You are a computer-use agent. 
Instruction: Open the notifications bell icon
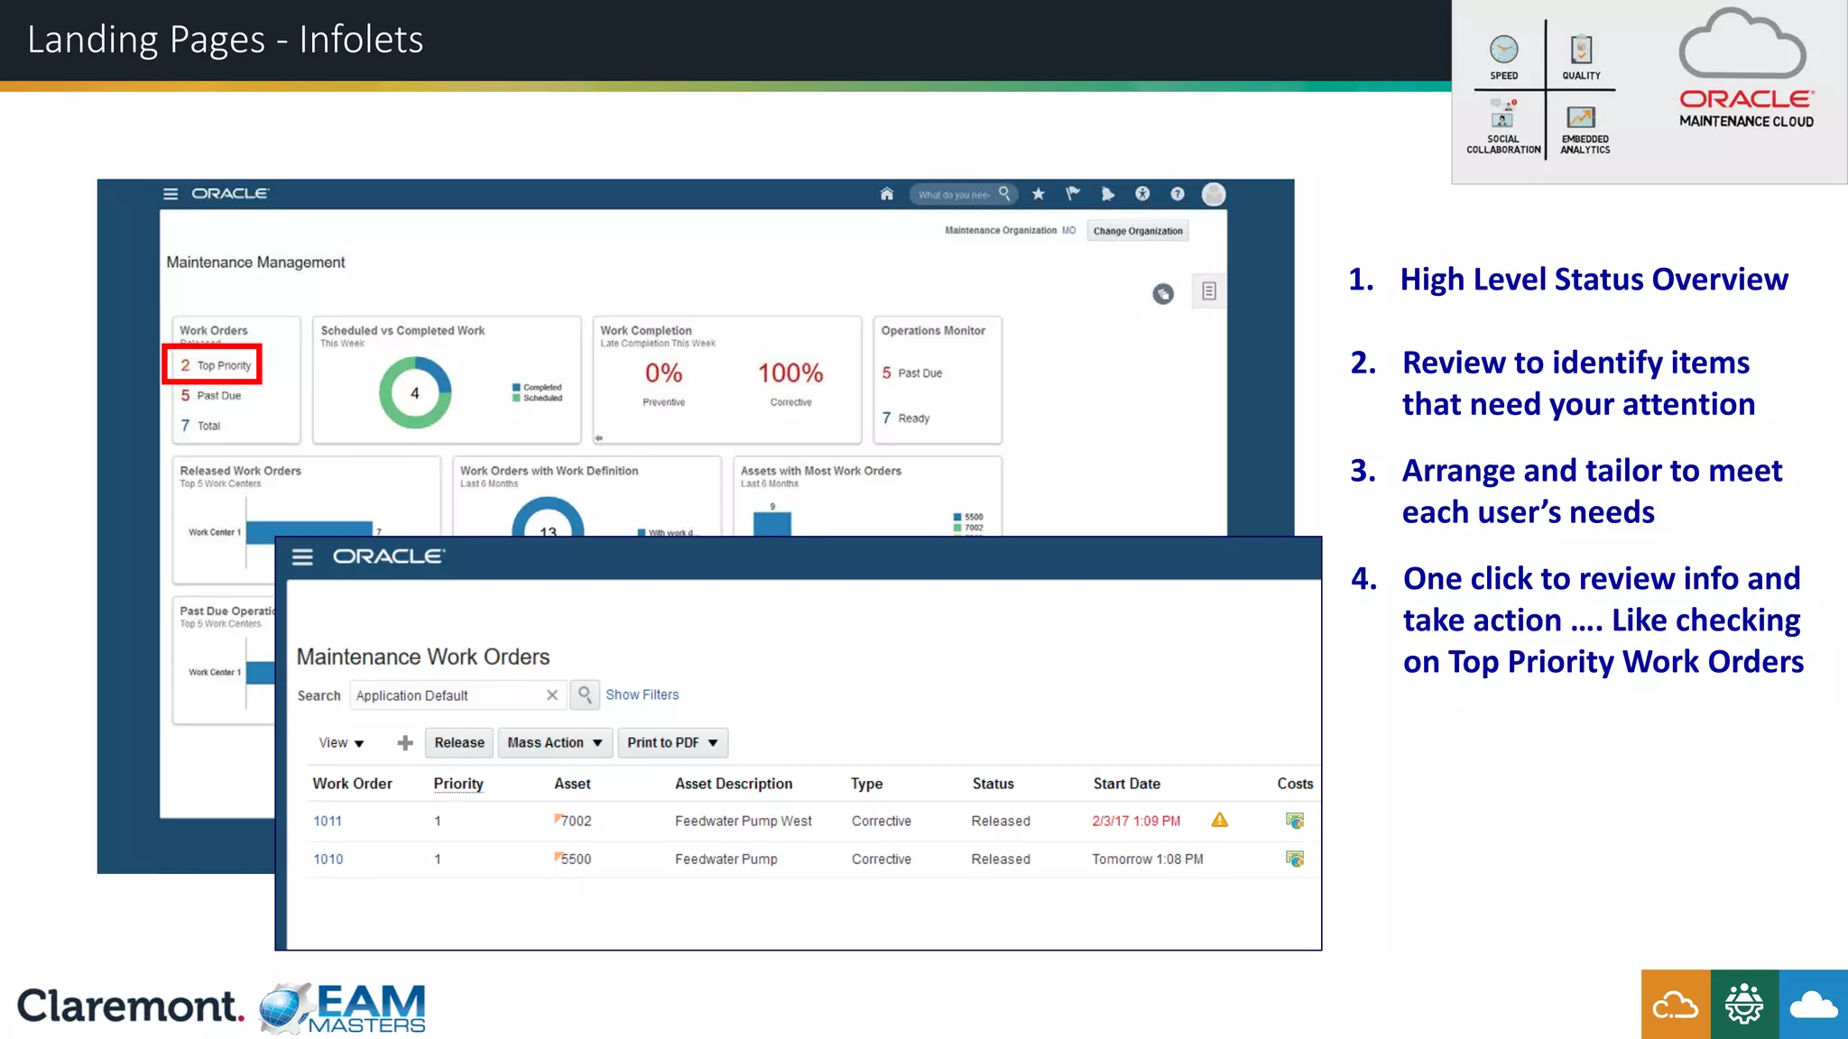coord(1107,194)
